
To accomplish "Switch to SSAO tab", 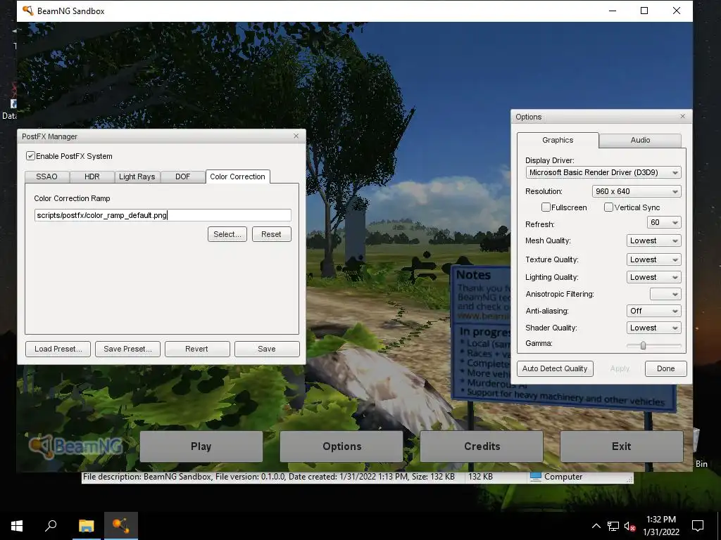I will pyautogui.click(x=47, y=176).
